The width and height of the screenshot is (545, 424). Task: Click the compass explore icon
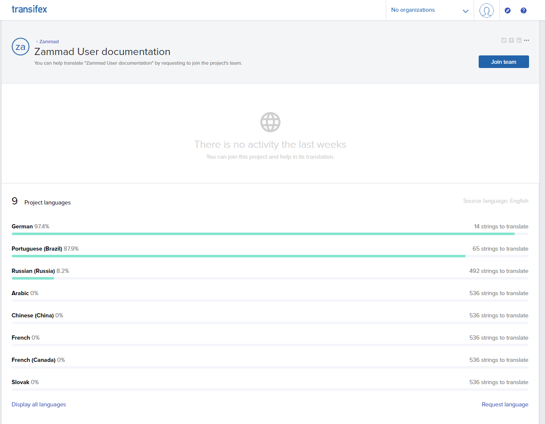[507, 10]
